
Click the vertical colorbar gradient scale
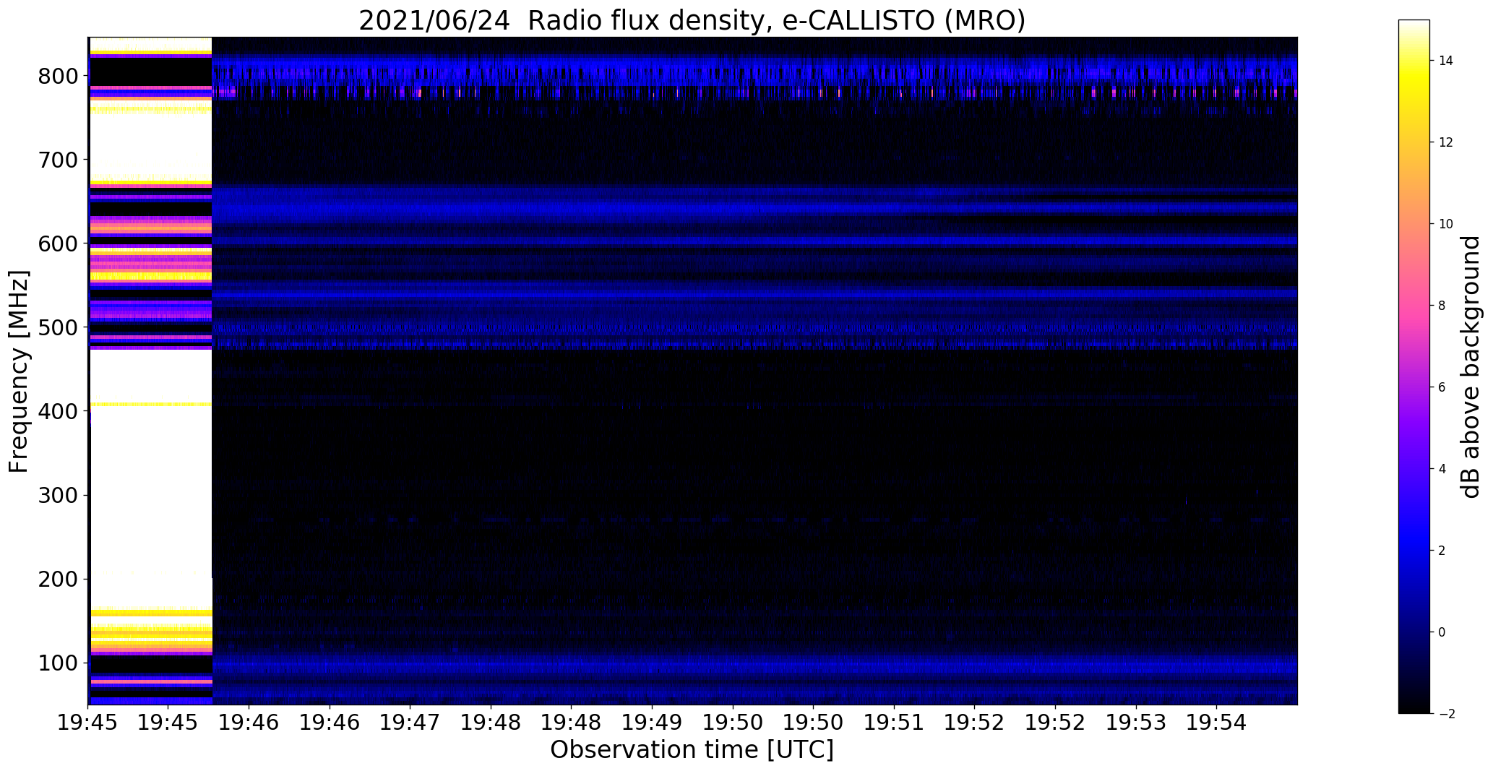pyautogui.click(x=1414, y=366)
